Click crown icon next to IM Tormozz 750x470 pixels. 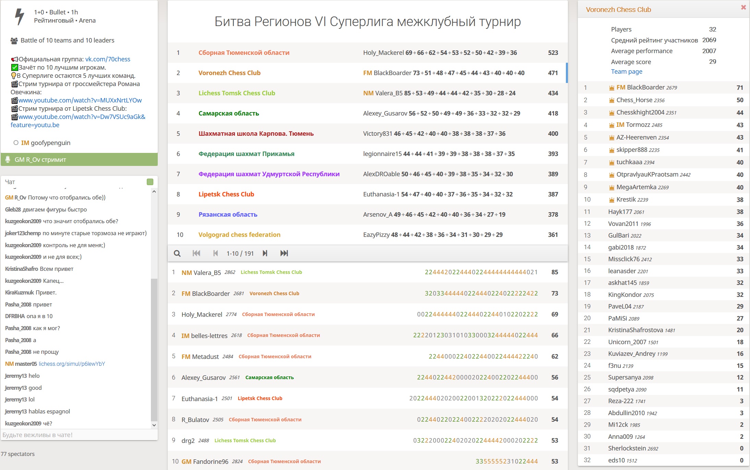coord(611,125)
